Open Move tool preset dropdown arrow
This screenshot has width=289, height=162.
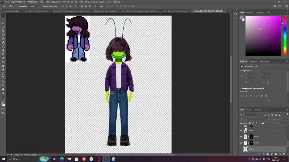[x=13, y=6]
